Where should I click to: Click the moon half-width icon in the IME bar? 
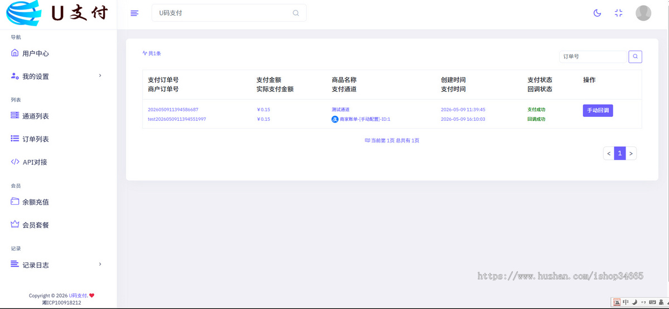point(634,302)
